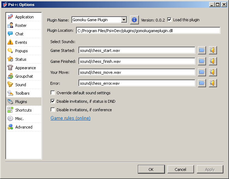
Task: Play the Error sound preview
Action: coord(212,83)
